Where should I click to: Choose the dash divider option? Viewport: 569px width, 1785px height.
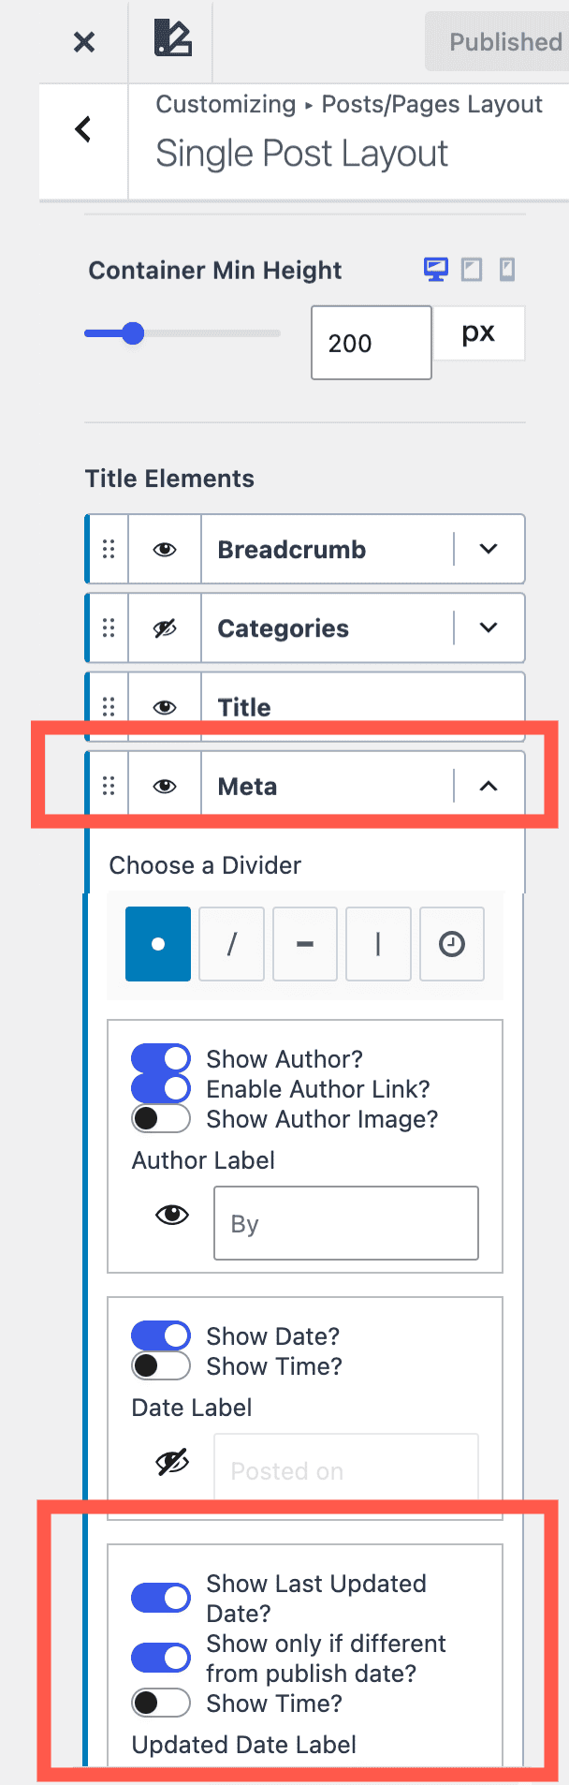point(305,944)
